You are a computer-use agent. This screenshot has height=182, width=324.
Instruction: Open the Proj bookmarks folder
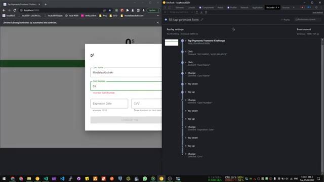click(103, 16)
